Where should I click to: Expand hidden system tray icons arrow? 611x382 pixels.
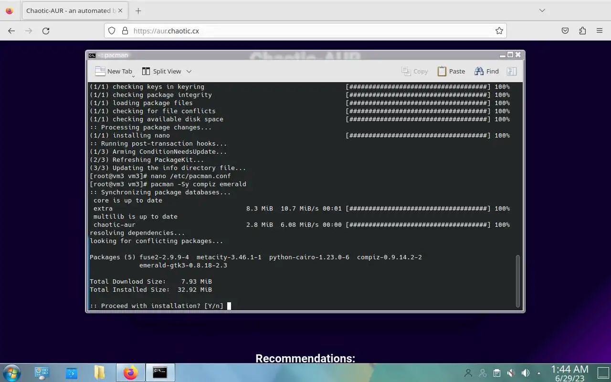pyautogui.click(x=539, y=373)
